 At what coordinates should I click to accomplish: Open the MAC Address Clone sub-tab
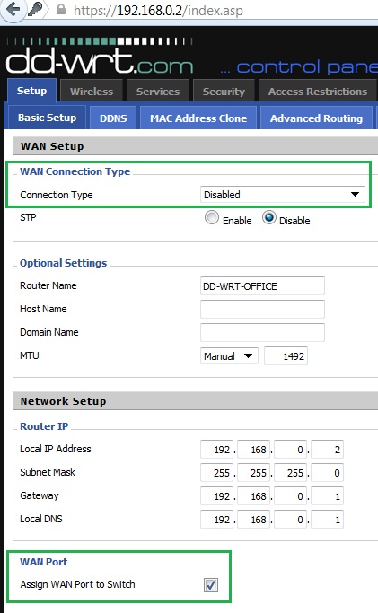coord(198,118)
